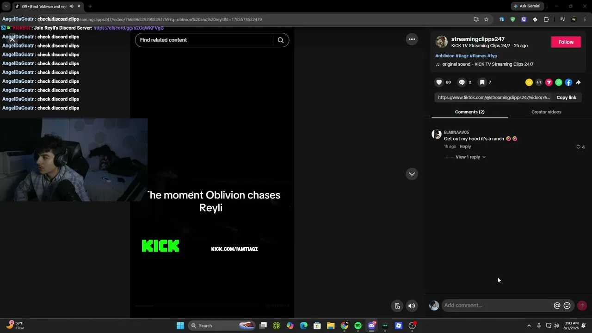Screen dimensions: 592x333
Task: Save video with the bookmark icon
Action: (x=482, y=82)
